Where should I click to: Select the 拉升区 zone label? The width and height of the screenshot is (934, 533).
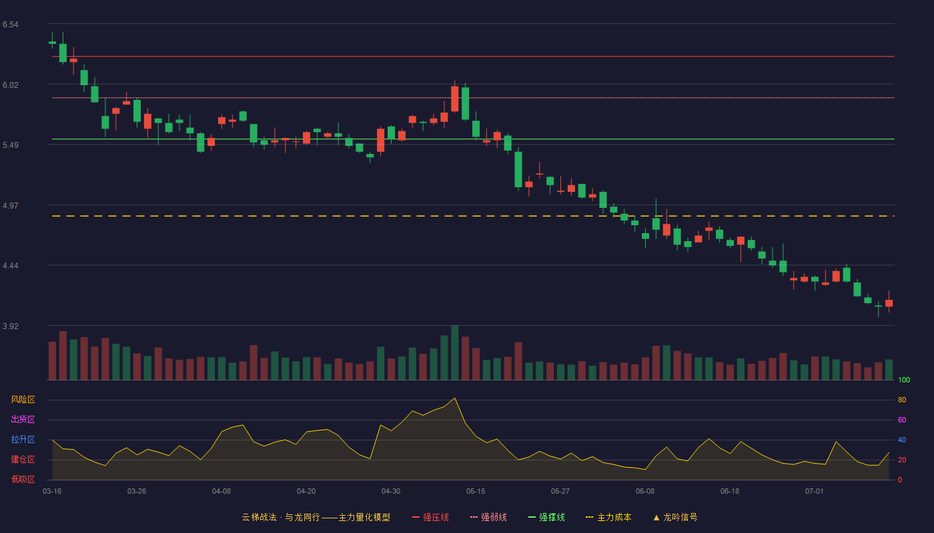click(x=23, y=440)
